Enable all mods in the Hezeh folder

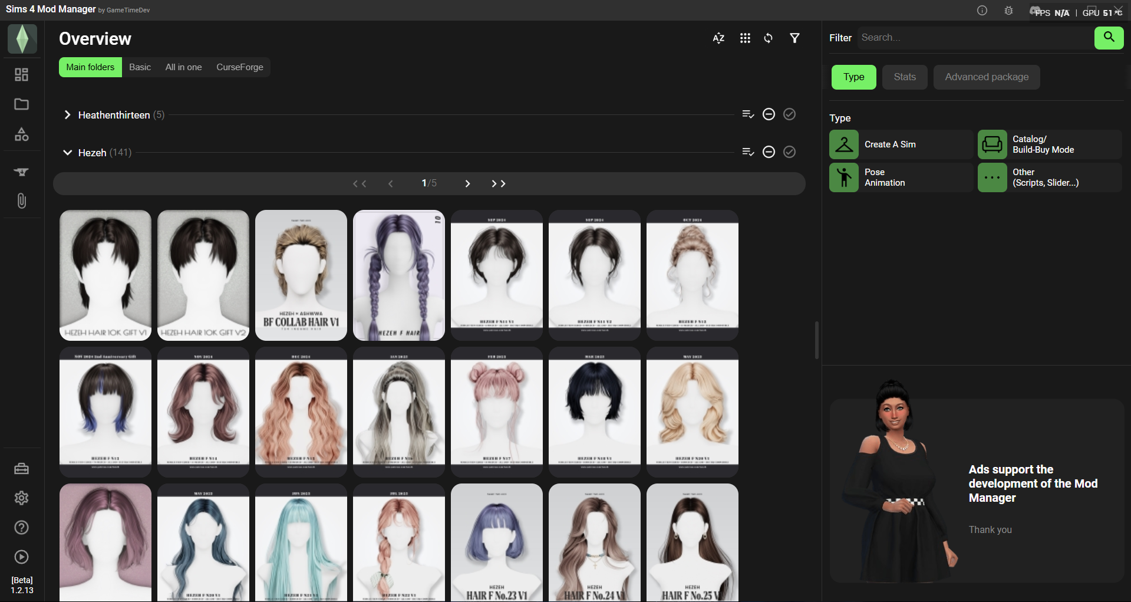pos(790,152)
